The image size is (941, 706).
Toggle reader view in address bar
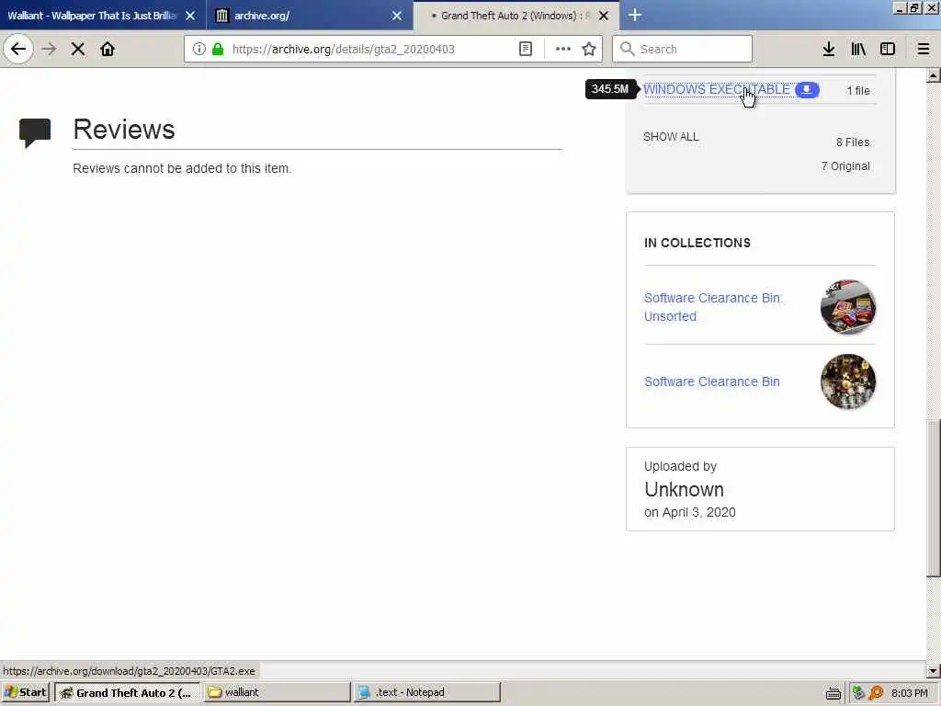[x=526, y=49]
